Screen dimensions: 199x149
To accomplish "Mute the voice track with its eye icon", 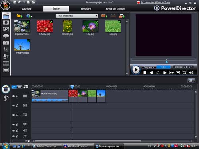I will click(13, 131).
